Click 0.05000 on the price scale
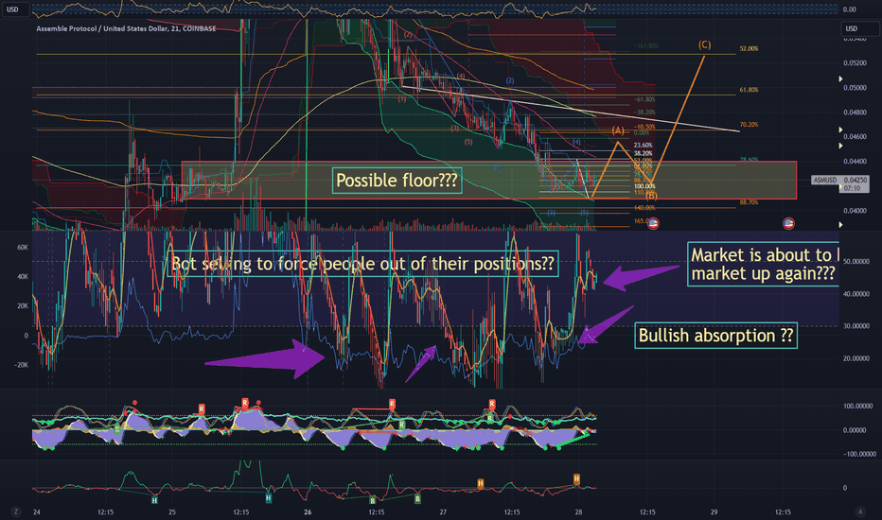 [855, 88]
